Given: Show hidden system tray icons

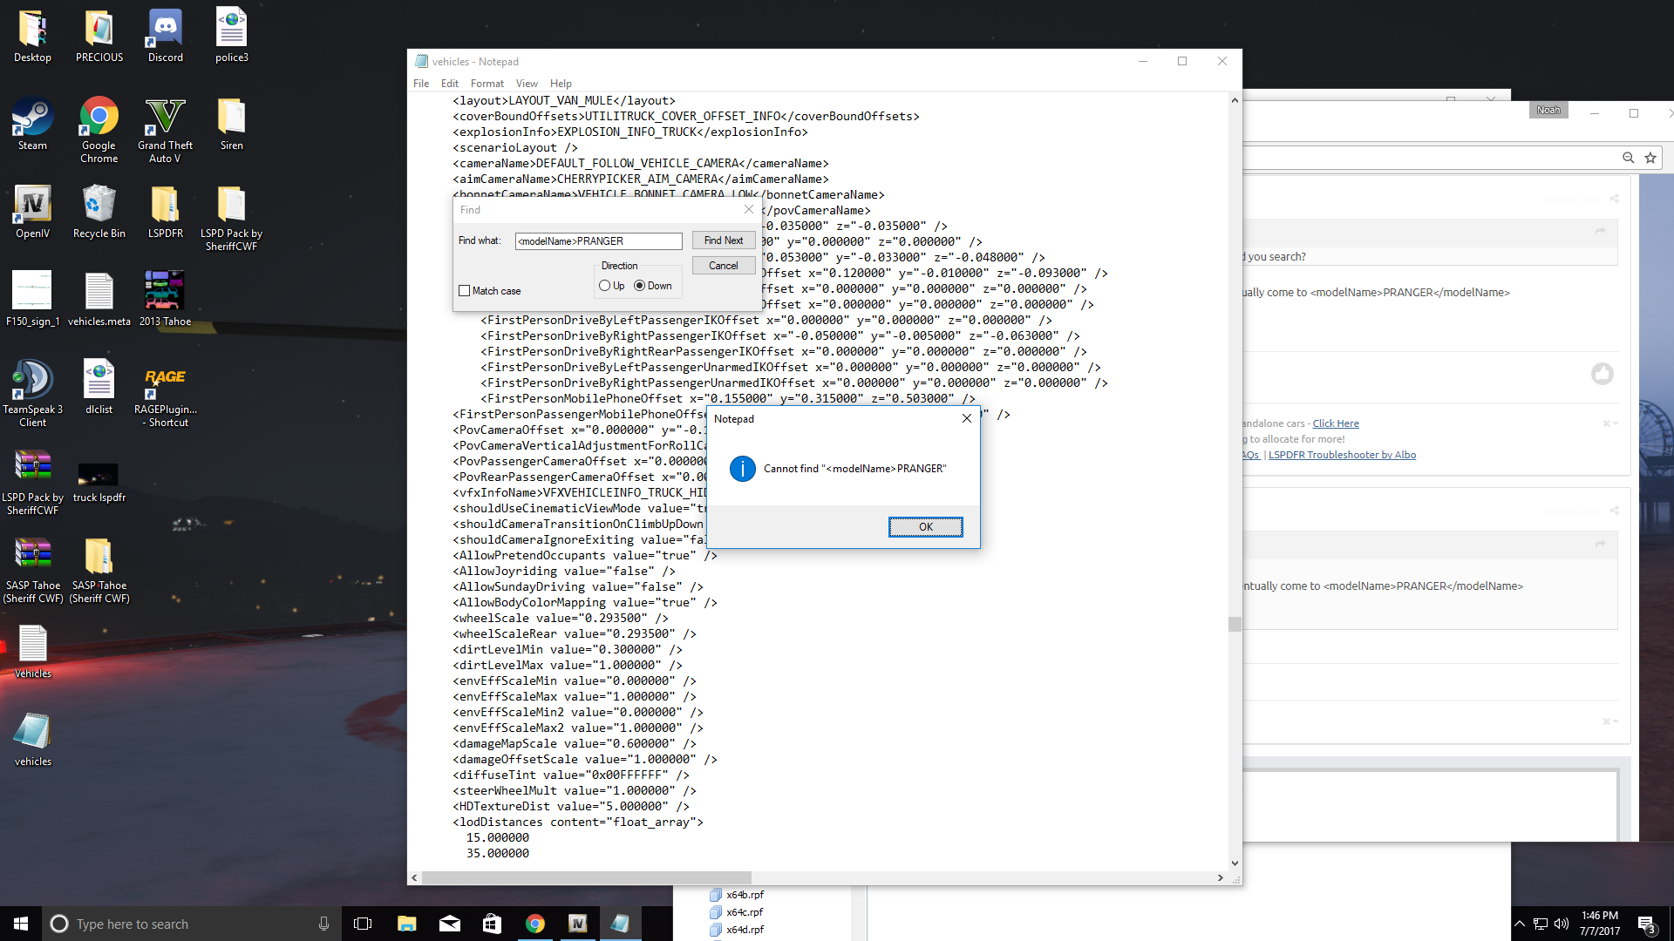Looking at the screenshot, I should point(1520,924).
